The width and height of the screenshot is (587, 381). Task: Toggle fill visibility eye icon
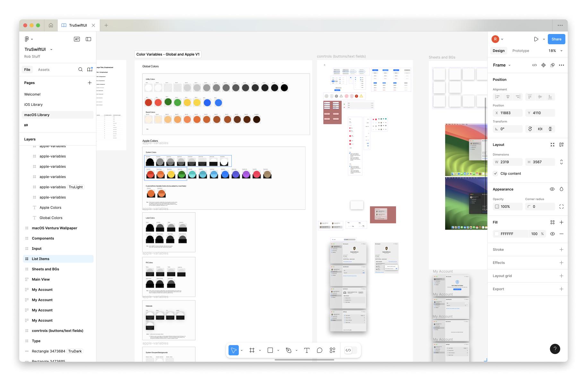point(552,234)
